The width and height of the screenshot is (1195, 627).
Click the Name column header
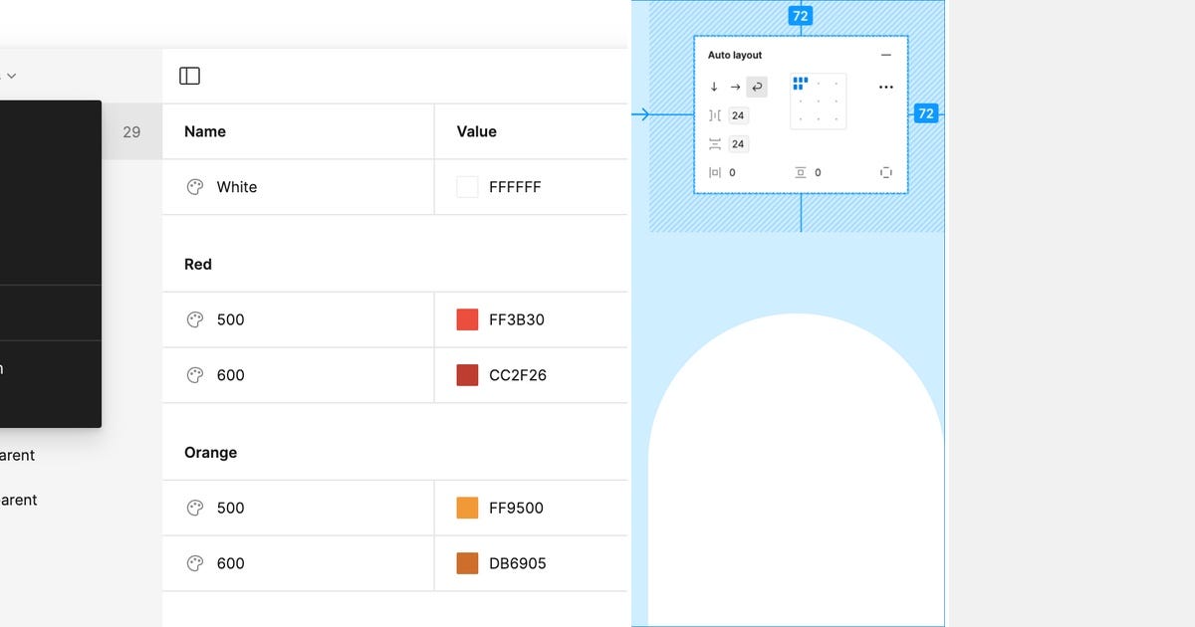pyautogui.click(x=204, y=130)
